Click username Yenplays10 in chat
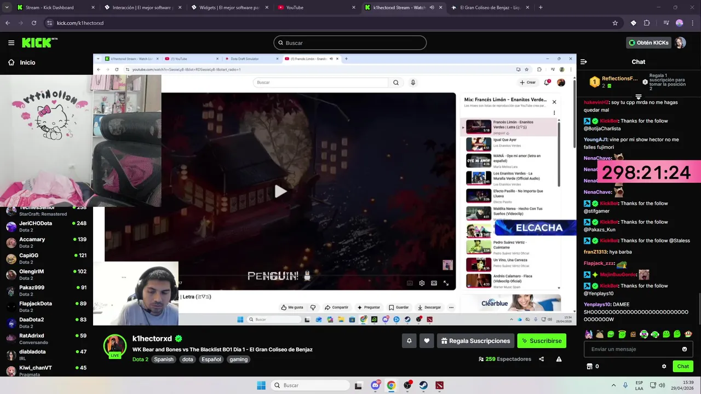 click(598, 304)
